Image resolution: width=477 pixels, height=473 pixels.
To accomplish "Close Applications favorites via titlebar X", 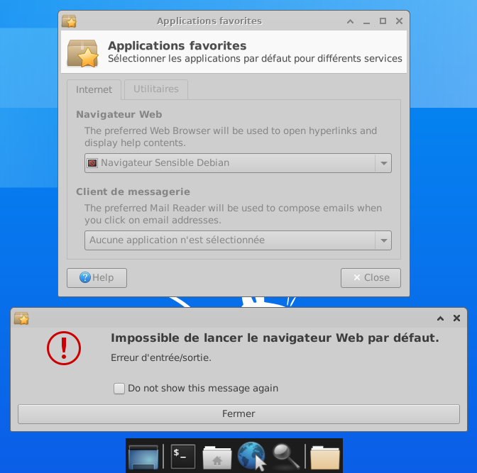I will tap(399, 21).
